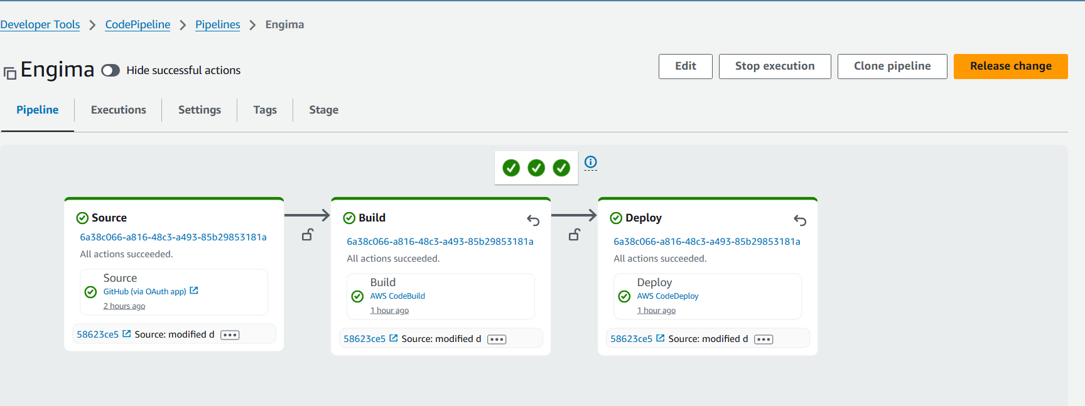The height and width of the screenshot is (406, 1085).
Task: Go to Pipelines breadcrumb link
Action: click(x=218, y=24)
